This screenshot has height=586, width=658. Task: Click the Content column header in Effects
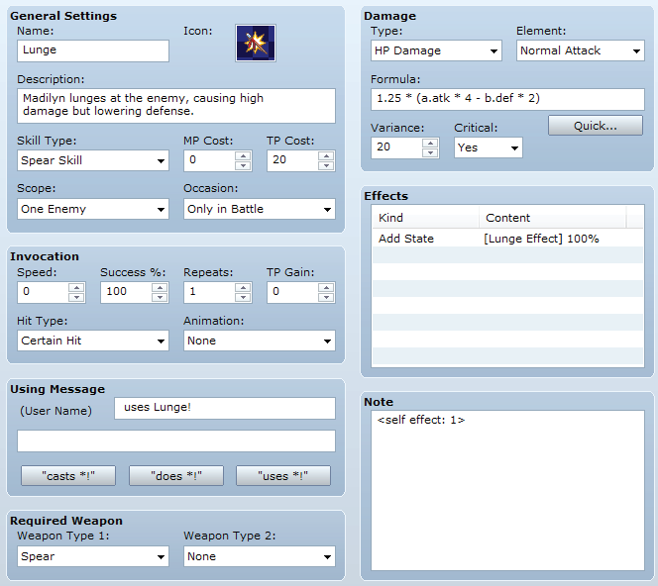[x=553, y=218]
